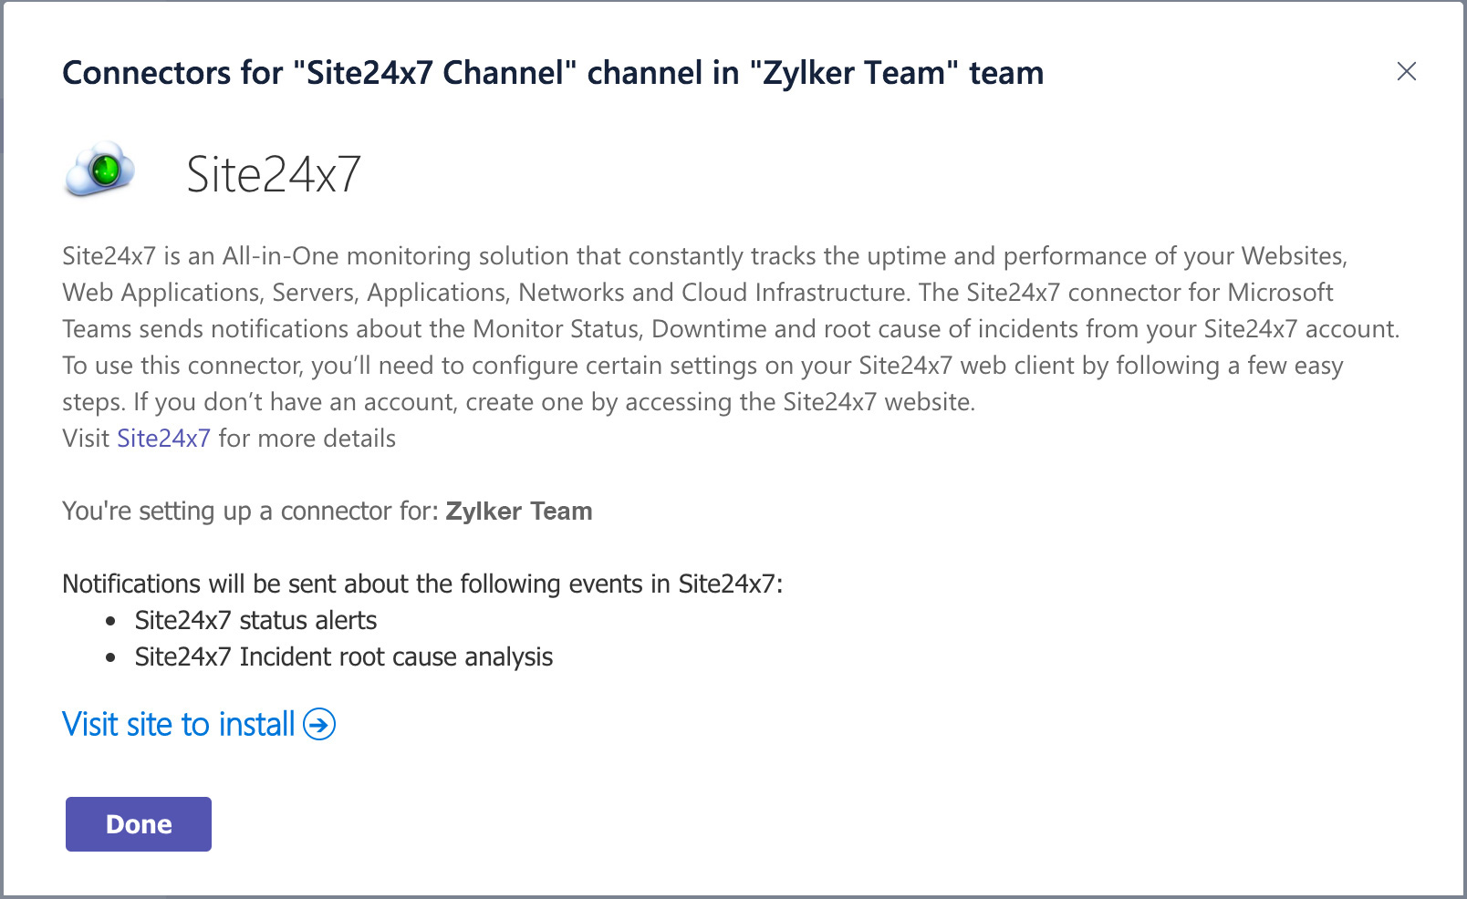Click the large Site24x7 connector name heading

[274, 174]
